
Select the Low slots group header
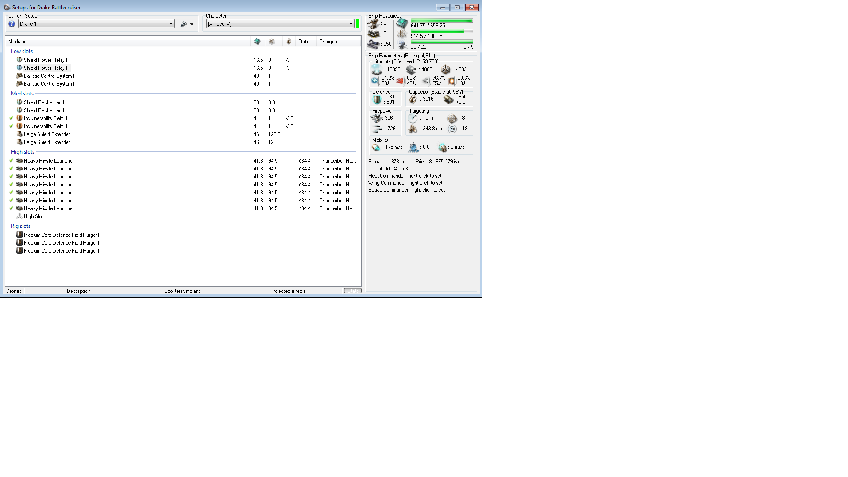[22, 51]
